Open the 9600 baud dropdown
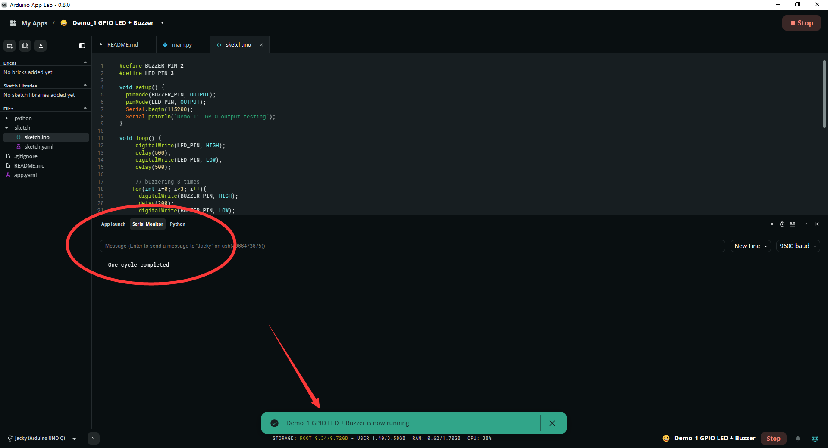Image resolution: width=828 pixels, height=448 pixels. [798, 246]
